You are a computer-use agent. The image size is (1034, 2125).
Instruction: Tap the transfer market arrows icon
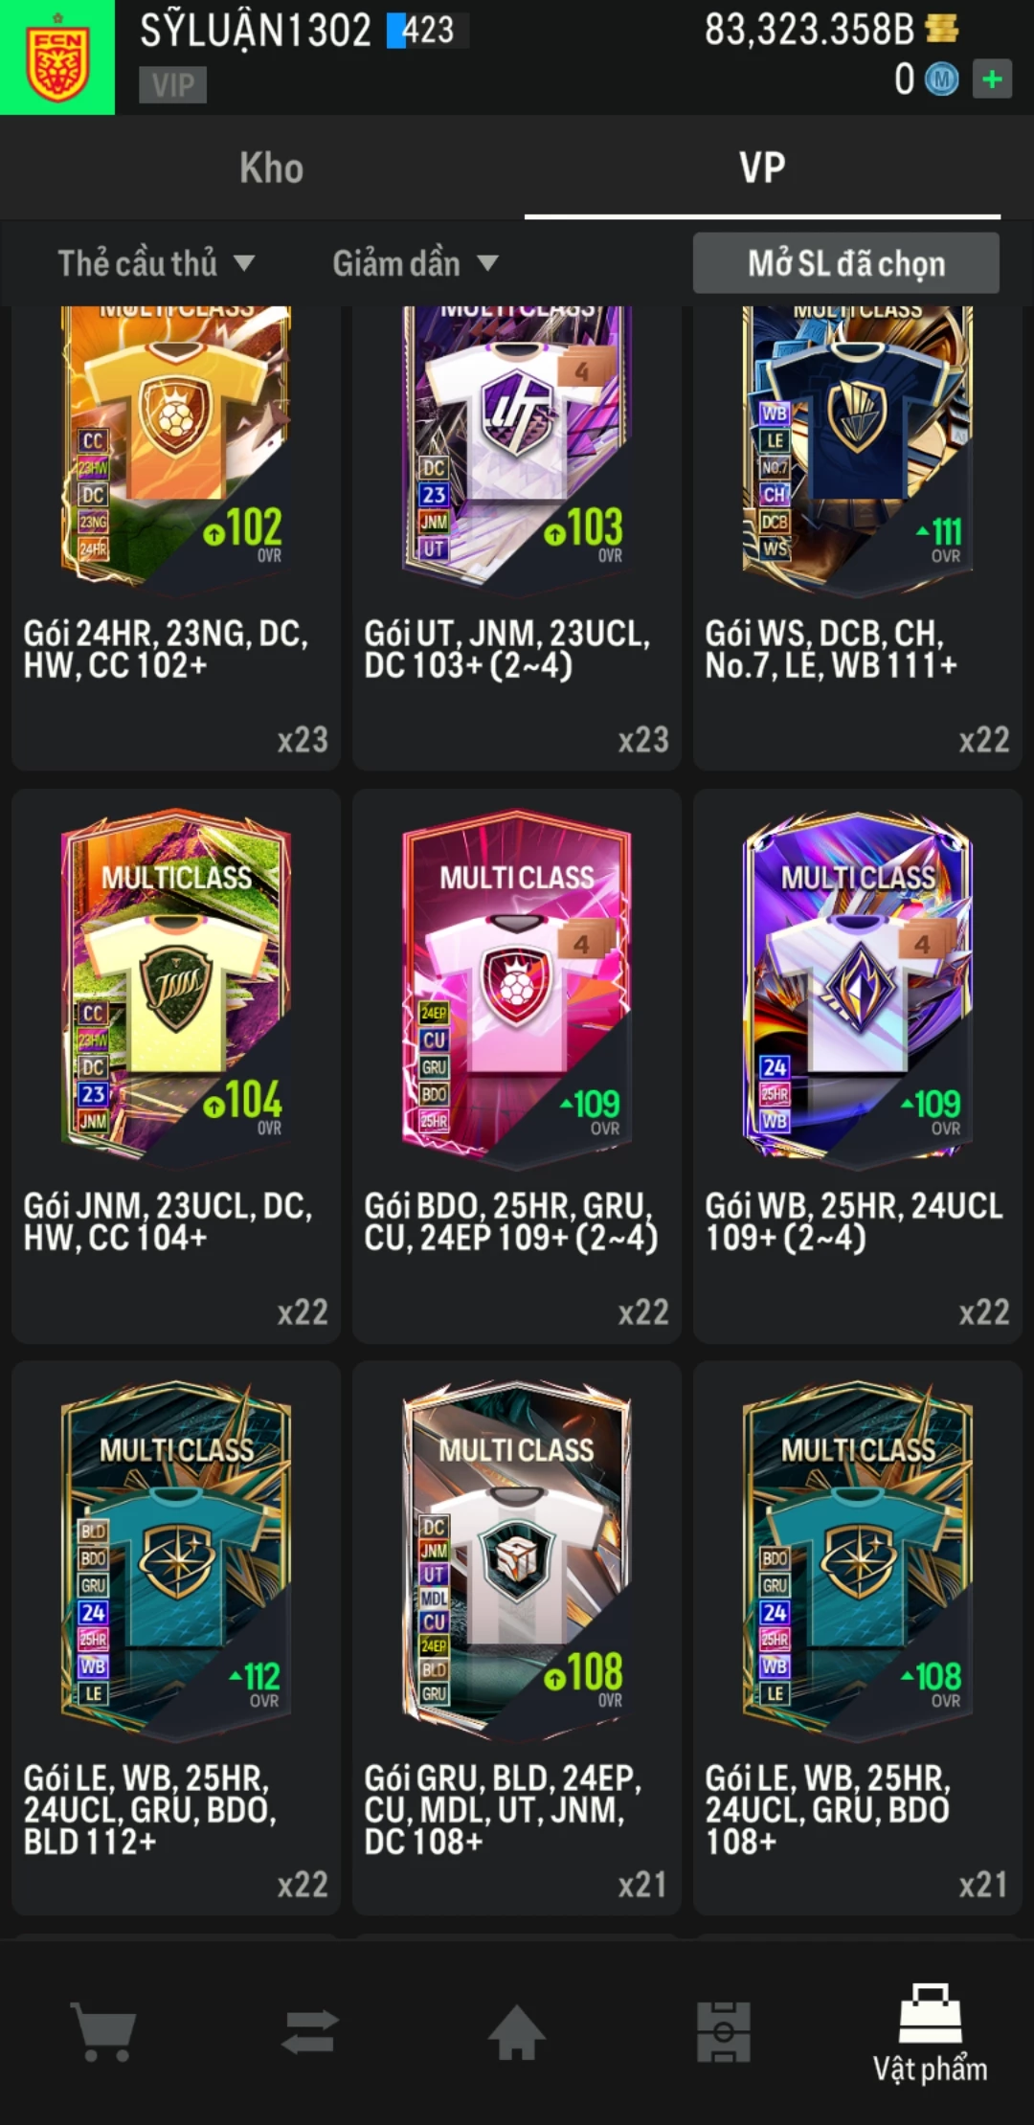[310, 2031]
